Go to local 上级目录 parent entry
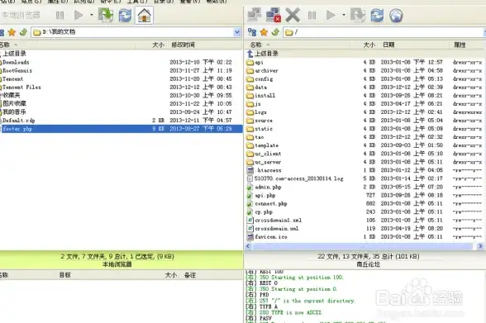This screenshot has height=323, width=486. pyautogui.click(x=14, y=54)
